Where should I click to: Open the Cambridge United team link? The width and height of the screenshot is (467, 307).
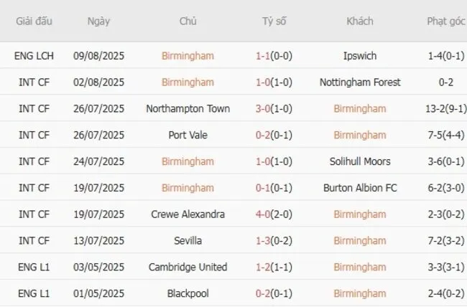coord(188,267)
